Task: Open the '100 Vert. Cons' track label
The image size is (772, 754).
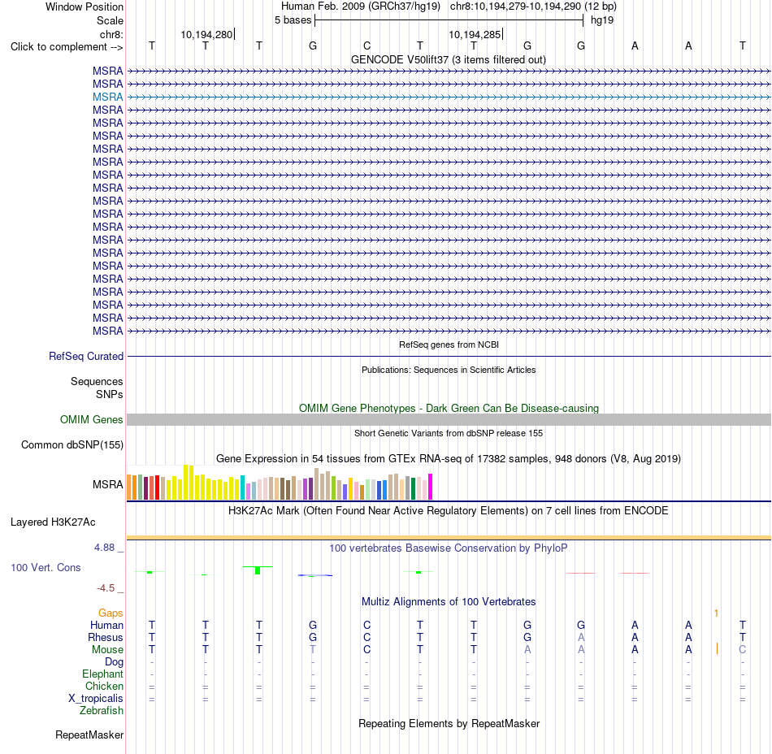Action: coord(46,567)
